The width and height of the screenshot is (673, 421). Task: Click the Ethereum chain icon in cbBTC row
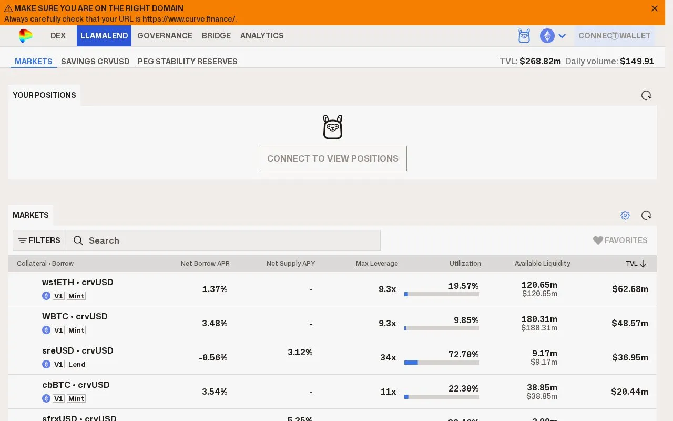tap(46, 398)
